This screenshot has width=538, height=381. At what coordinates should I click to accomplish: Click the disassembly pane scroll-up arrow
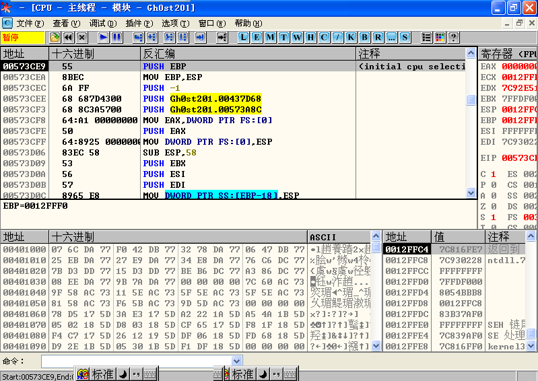471,53
